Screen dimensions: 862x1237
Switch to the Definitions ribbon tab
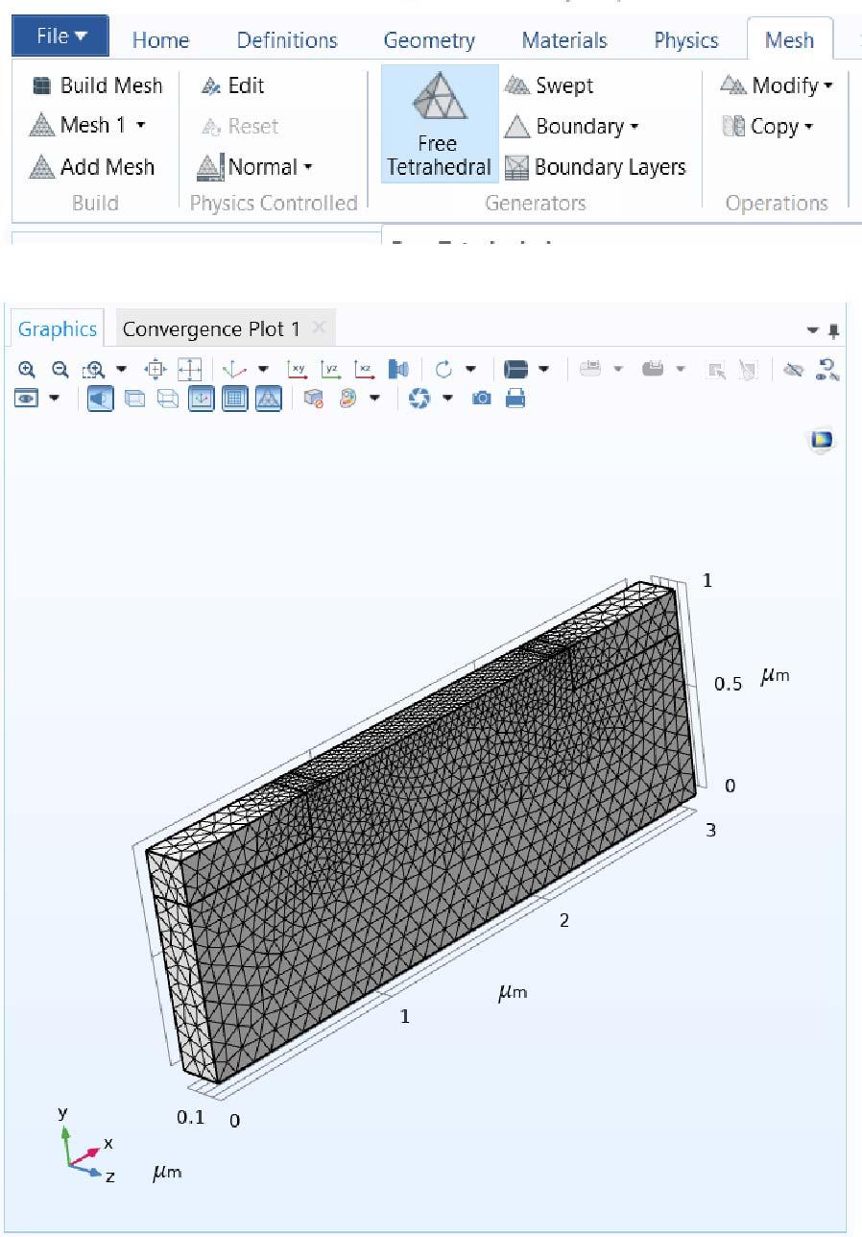point(287,40)
